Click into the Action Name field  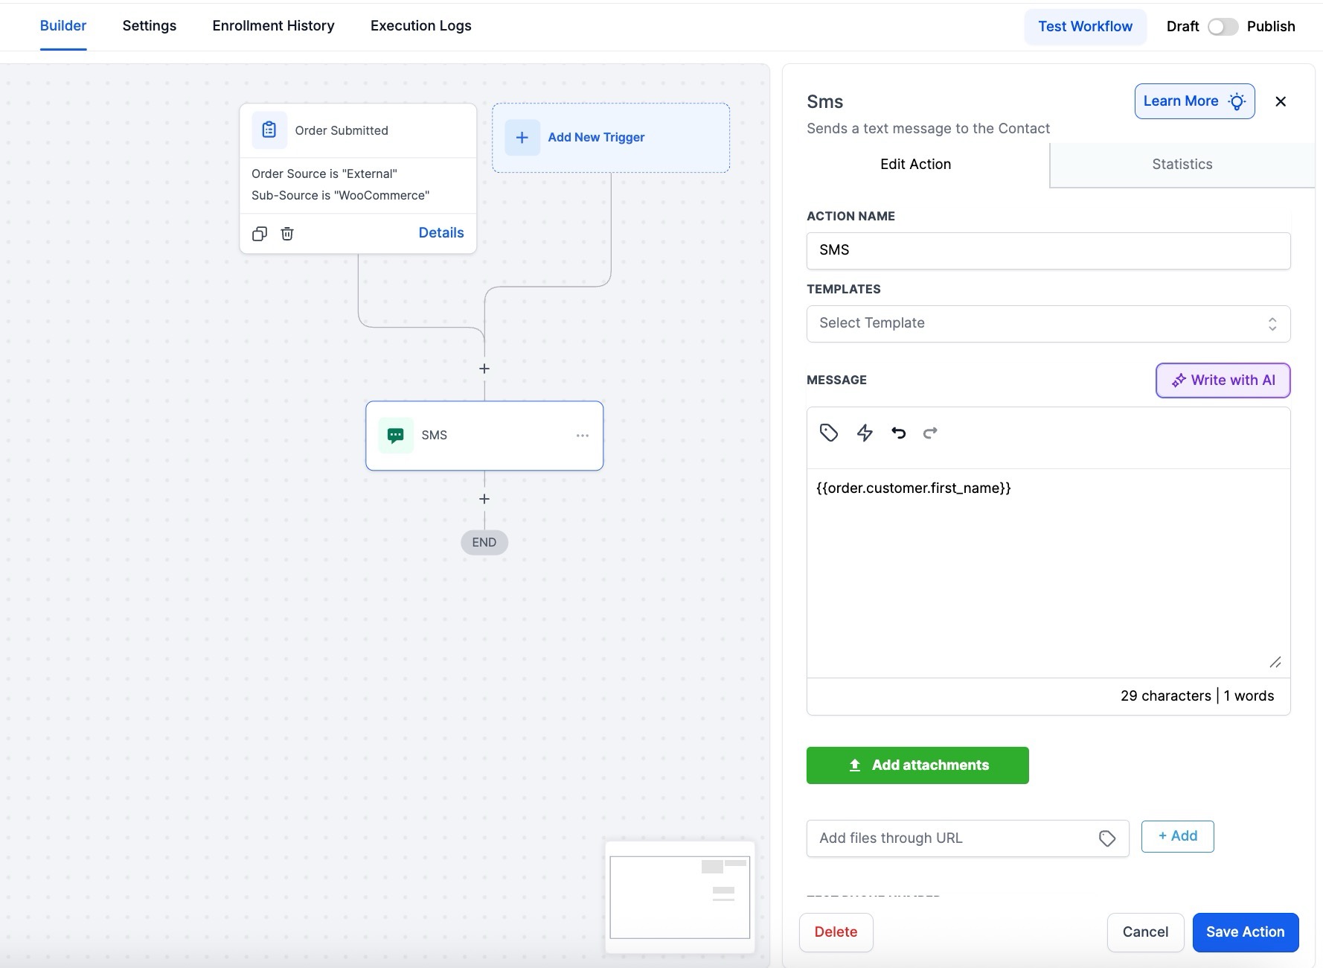[1048, 251]
